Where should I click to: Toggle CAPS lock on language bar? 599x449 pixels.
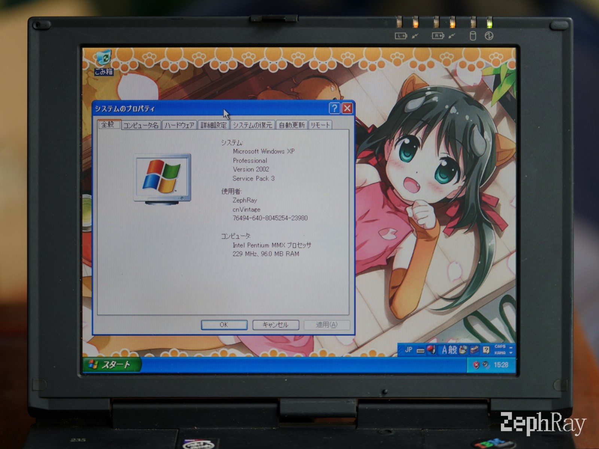point(500,346)
